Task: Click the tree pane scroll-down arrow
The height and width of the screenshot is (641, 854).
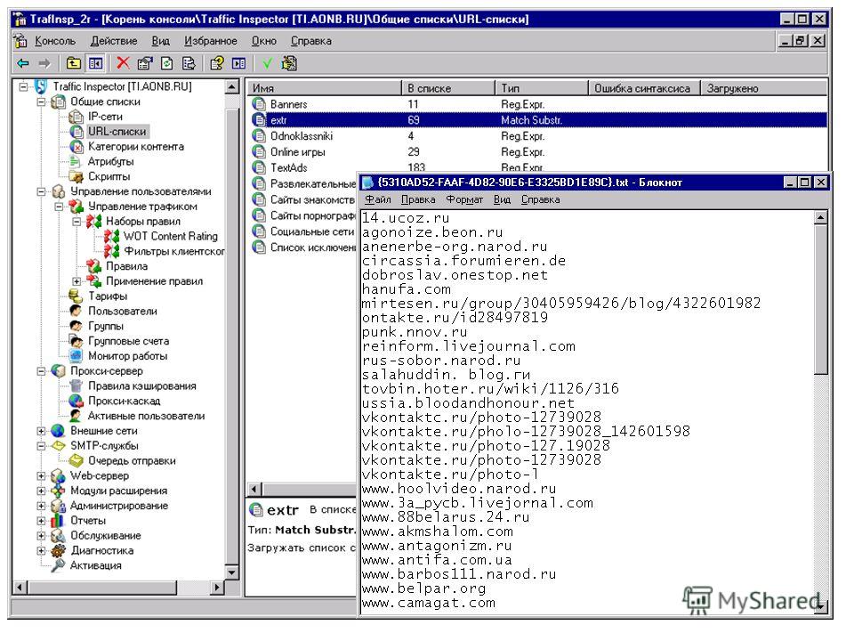Action: click(232, 572)
